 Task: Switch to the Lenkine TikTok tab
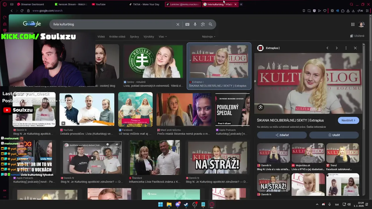[x=183, y=4]
